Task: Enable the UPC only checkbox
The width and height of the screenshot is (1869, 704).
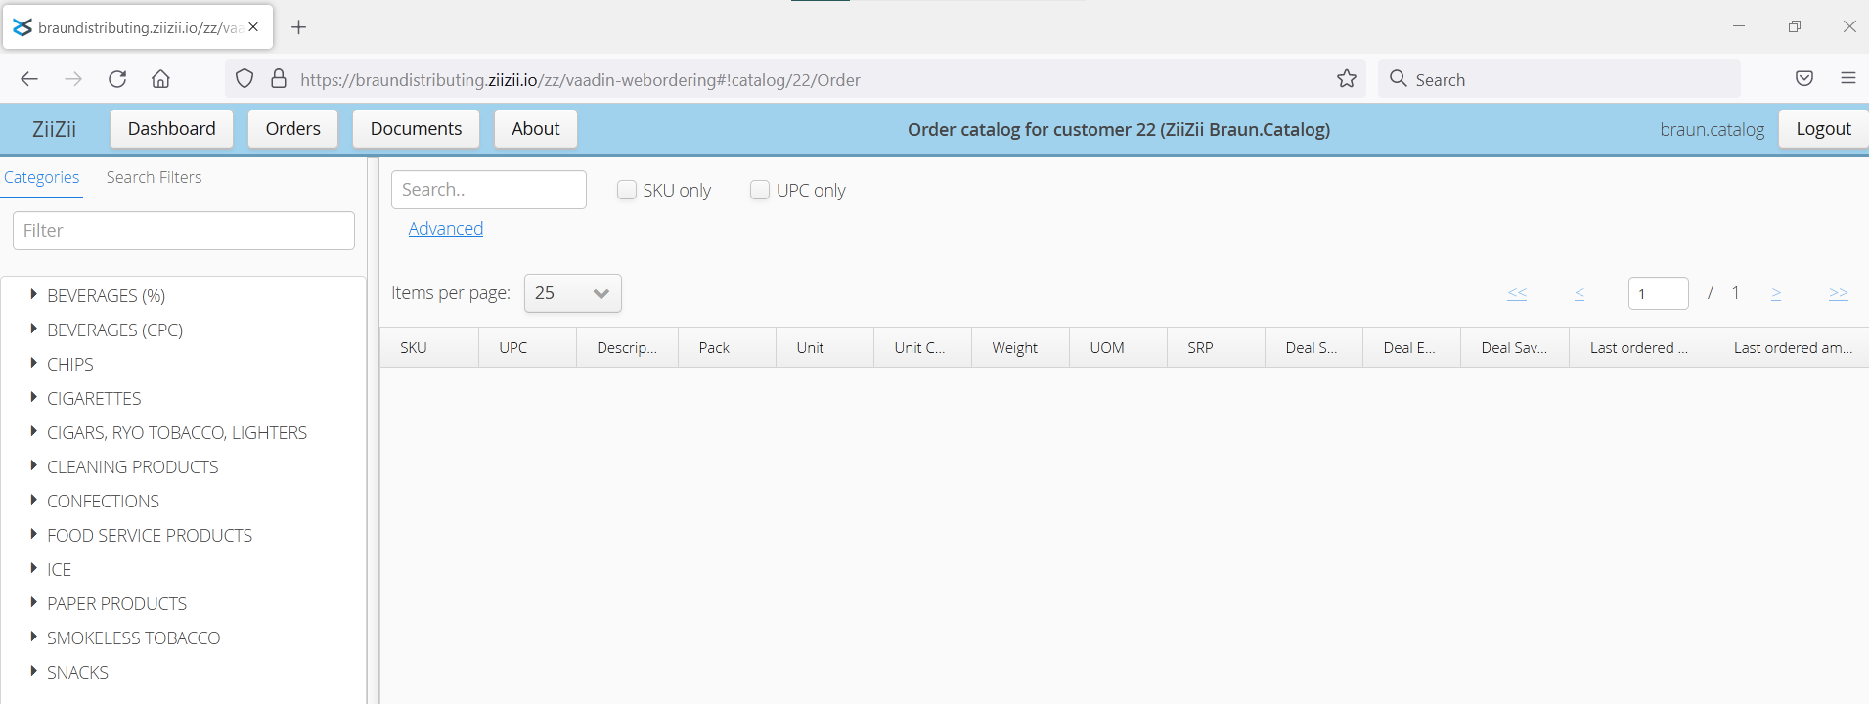Action: coord(760,190)
